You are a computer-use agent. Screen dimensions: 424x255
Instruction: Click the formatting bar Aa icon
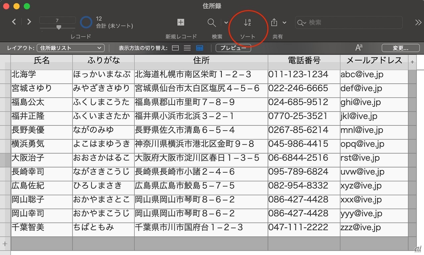[x=359, y=48]
